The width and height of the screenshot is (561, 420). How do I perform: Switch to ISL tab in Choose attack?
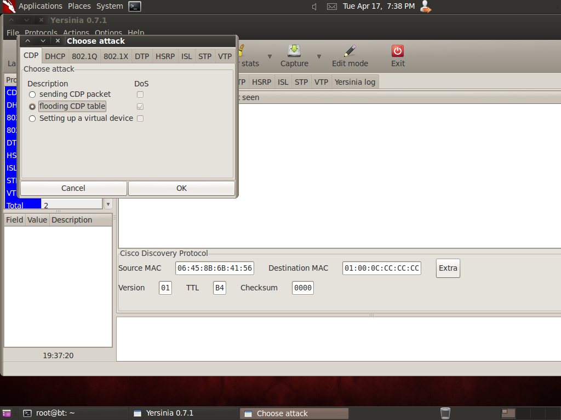pos(186,56)
